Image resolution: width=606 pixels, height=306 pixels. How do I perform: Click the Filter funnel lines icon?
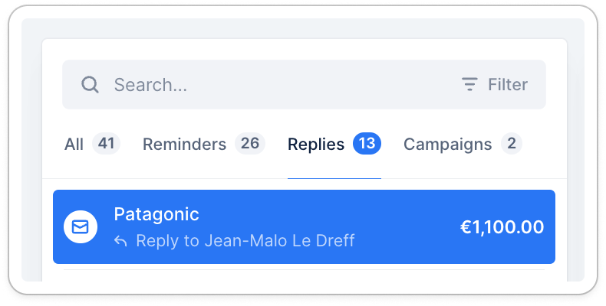(469, 84)
